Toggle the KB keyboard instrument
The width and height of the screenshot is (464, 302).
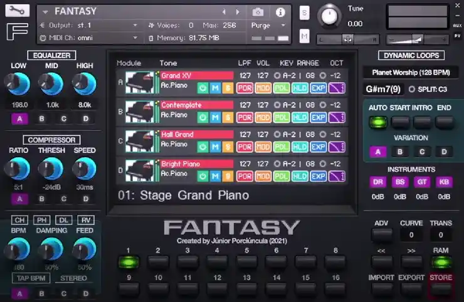coord(444,182)
